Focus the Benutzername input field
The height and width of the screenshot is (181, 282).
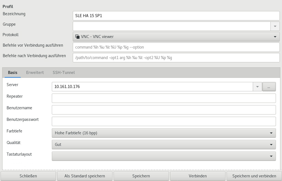click(163, 110)
